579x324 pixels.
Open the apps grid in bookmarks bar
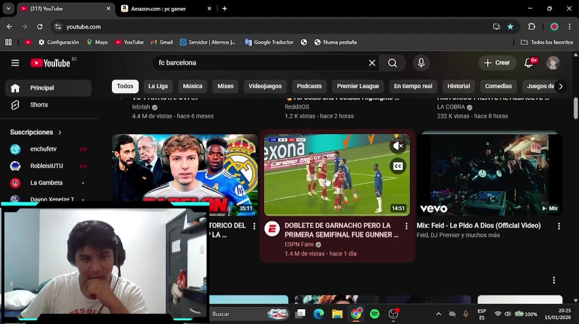[8, 42]
